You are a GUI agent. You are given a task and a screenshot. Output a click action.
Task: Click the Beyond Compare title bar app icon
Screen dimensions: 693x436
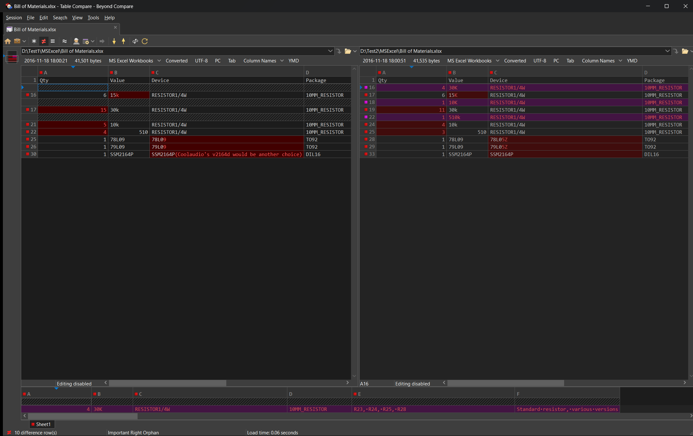[x=9, y=6]
